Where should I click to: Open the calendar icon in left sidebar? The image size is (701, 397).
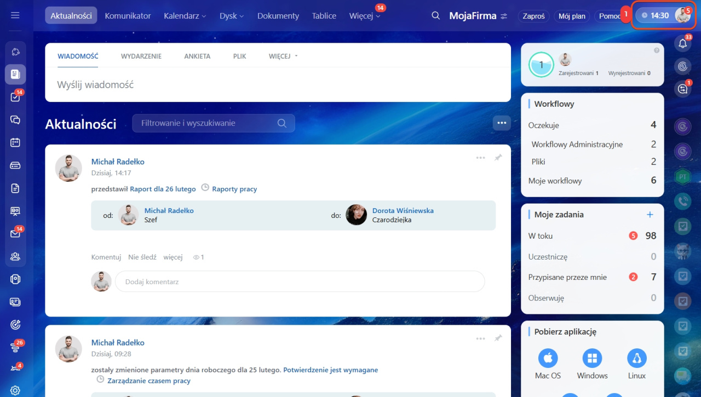[15, 142]
